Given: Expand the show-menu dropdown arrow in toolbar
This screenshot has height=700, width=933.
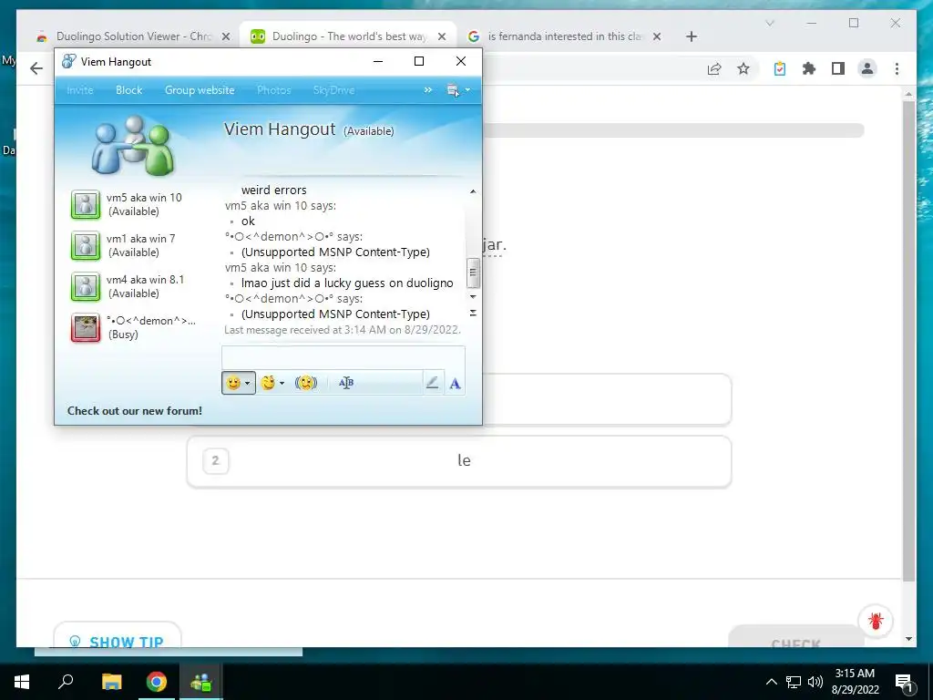Looking at the screenshot, I should (x=467, y=90).
